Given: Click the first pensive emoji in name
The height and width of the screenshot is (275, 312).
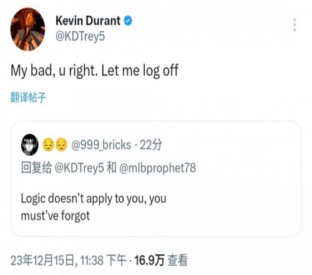Looking at the screenshot, I should (48, 144).
